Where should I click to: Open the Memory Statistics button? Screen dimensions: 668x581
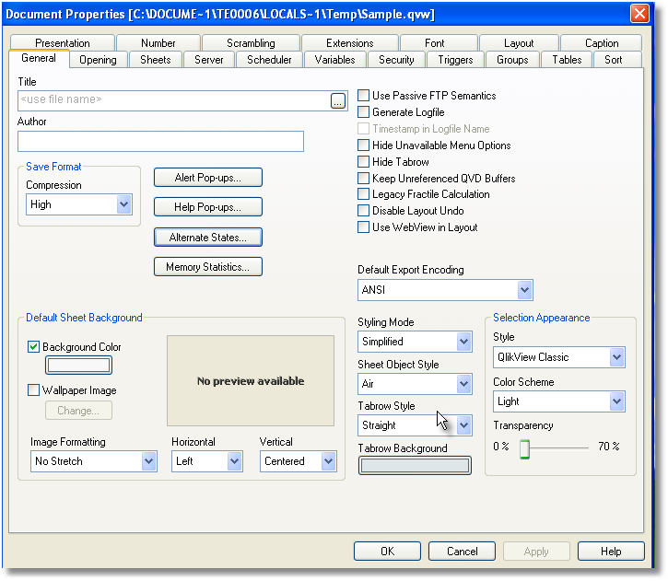pos(207,267)
